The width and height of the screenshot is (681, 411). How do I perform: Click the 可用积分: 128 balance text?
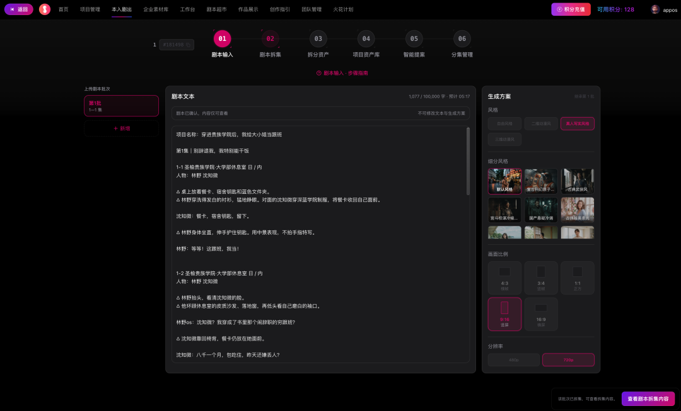tap(615, 9)
